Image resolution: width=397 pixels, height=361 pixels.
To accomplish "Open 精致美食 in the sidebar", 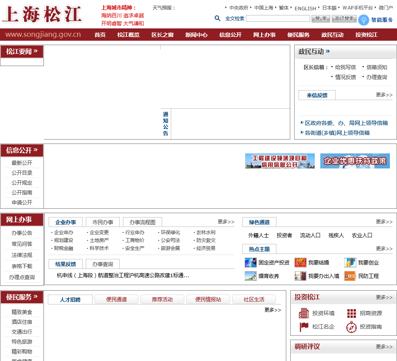I will pyautogui.click(x=22, y=312).
